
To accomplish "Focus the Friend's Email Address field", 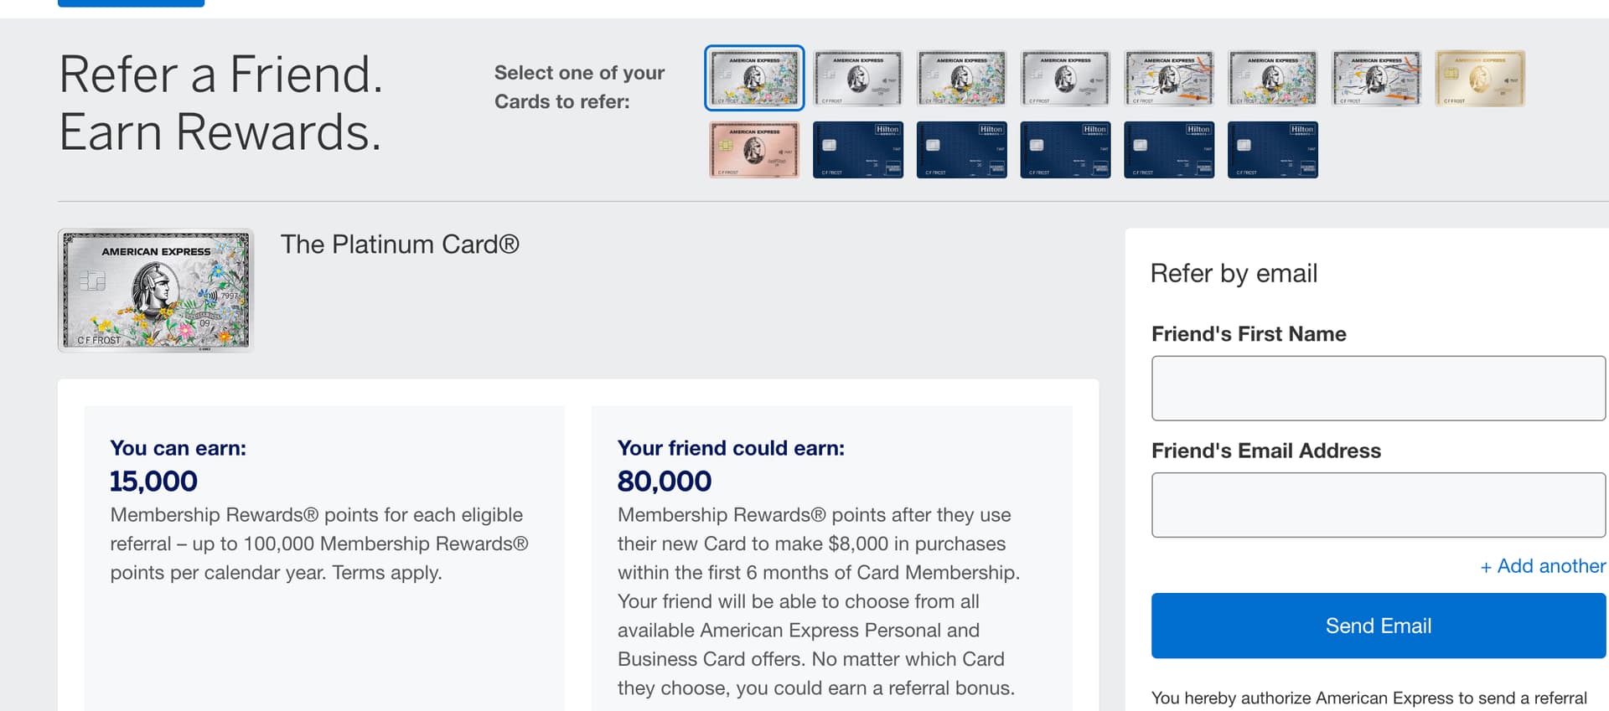I will (1378, 505).
